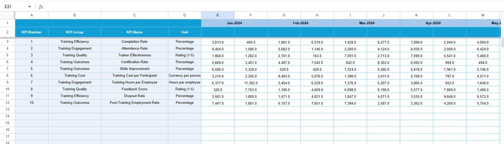
Task: Click the Hours per employee unit cell
Action: (x=185, y=83)
